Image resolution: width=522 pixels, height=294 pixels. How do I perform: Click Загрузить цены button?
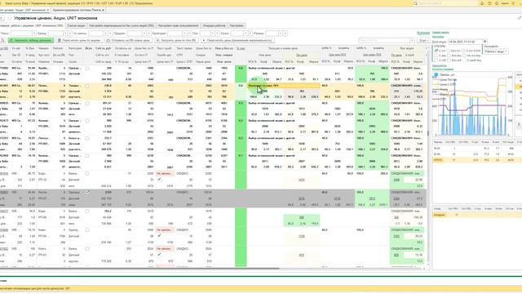[176, 40]
